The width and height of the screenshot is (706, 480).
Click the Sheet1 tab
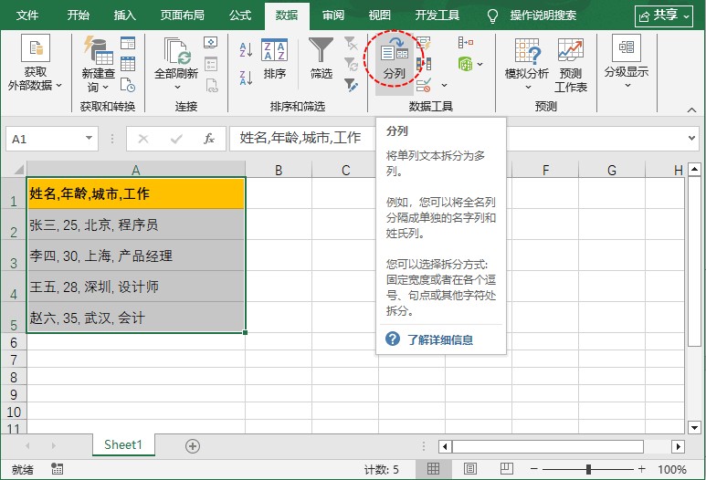[x=123, y=445]
